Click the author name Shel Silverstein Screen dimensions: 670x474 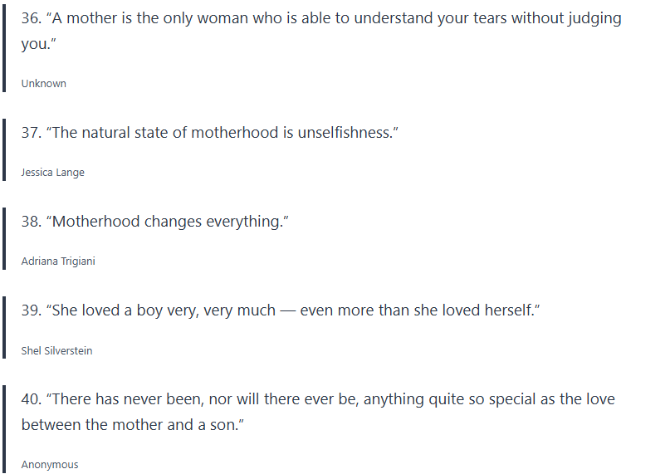56,351
